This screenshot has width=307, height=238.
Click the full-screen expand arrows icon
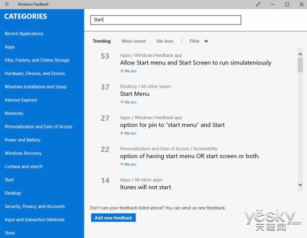coord(257,4)
